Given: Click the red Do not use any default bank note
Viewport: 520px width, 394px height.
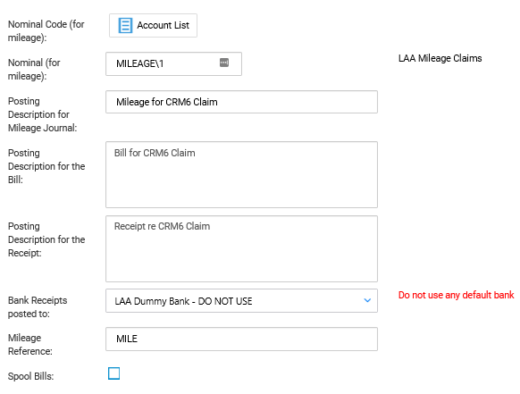Looking at the screenshot, I should (456, 295).
